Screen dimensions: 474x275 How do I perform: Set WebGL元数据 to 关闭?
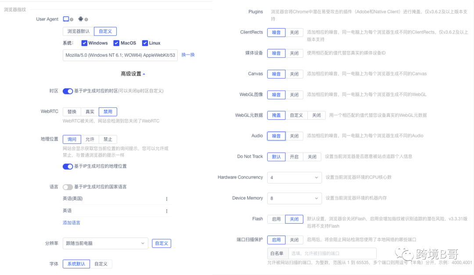pos(316,115)
